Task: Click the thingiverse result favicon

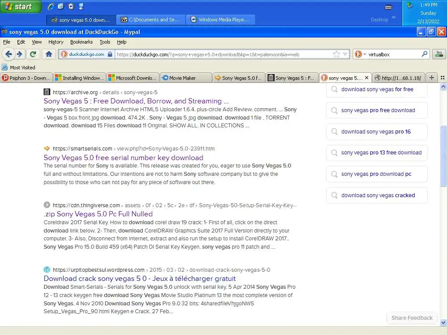Action: [47, 205]
